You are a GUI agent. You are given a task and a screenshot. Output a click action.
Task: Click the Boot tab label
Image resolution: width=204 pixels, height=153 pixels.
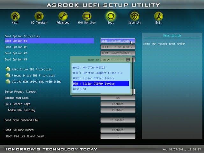(111, 23)
